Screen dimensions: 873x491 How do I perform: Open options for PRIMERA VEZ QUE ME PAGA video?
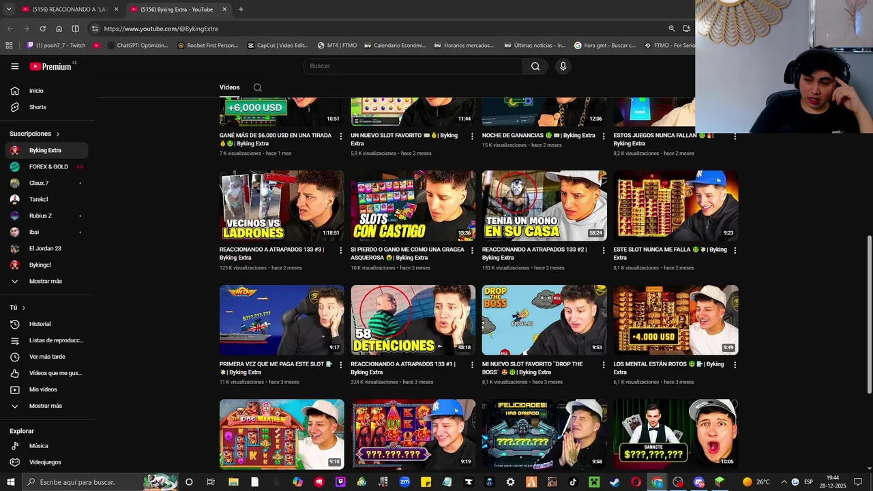341,365
